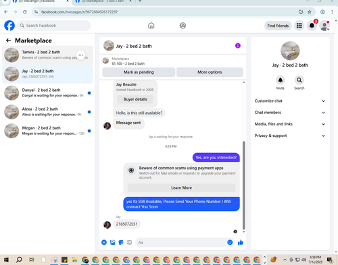The image size is (338, 265).
Task: Search in conversation using magnifier icon
Action: click(x=299, y=80)
